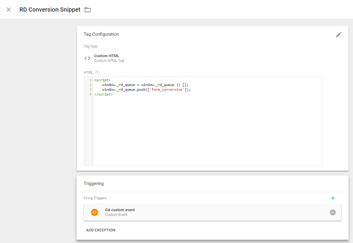The image size is (353, 243).
Task: Click code line with 'form_conversion' push
Action: pos(146,90)
